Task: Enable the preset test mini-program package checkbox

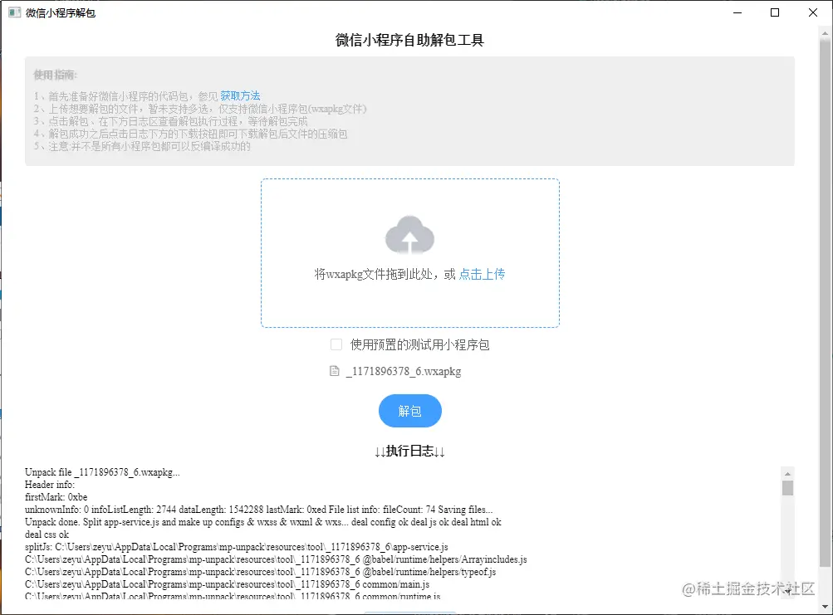Action: click(x=336, y=344)
